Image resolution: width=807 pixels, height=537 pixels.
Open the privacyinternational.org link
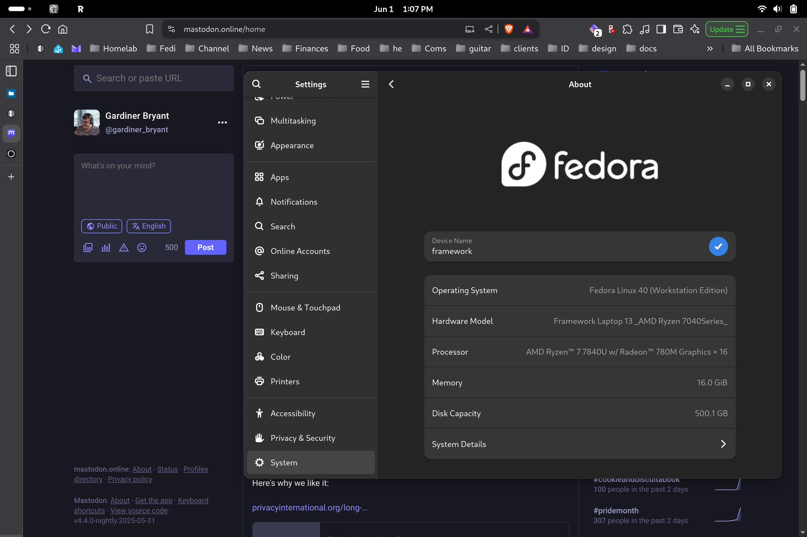point(309,508)
